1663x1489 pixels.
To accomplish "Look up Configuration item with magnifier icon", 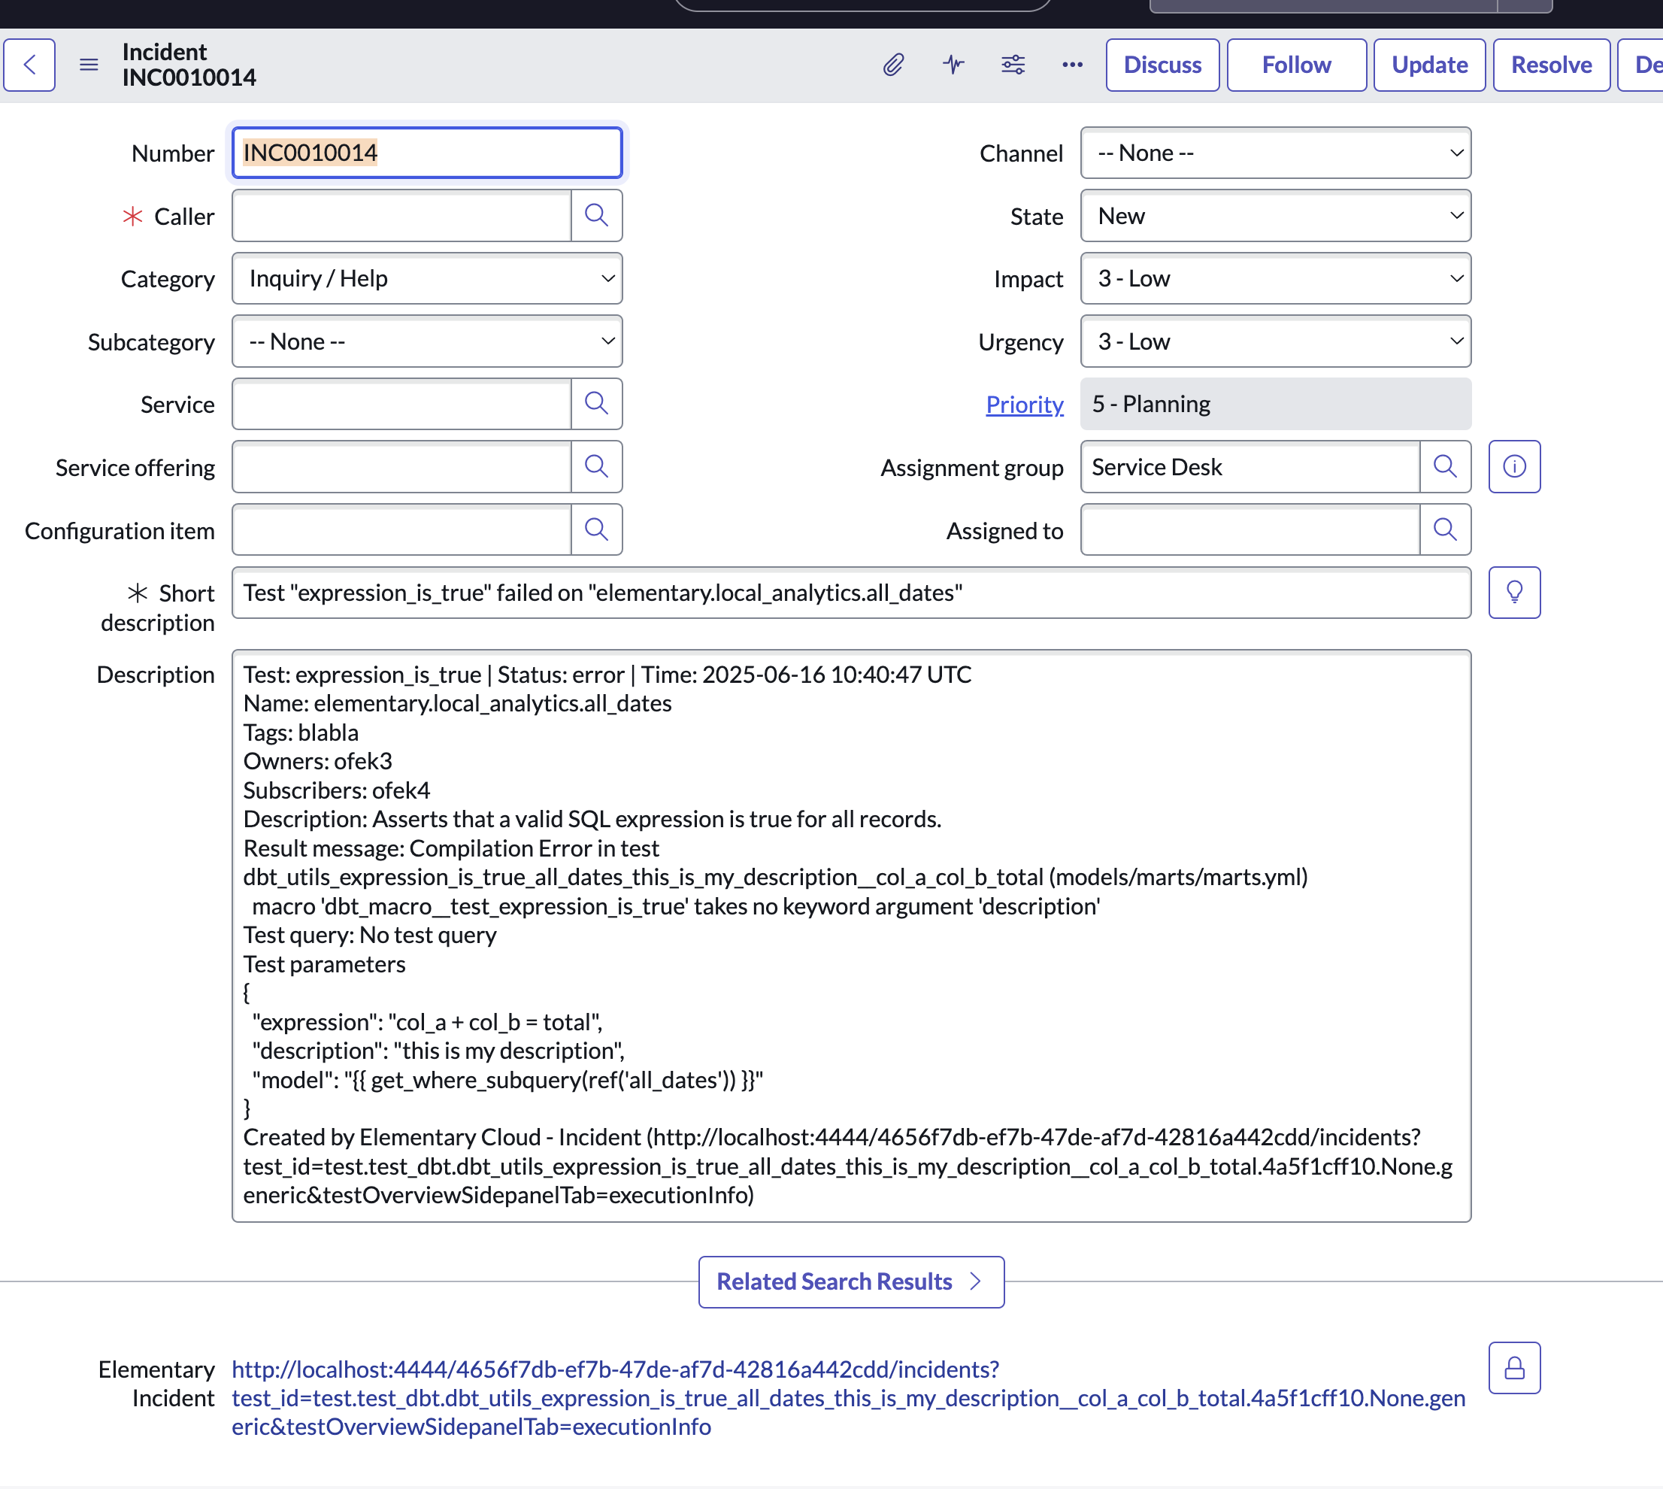I will tap(596, 529).
